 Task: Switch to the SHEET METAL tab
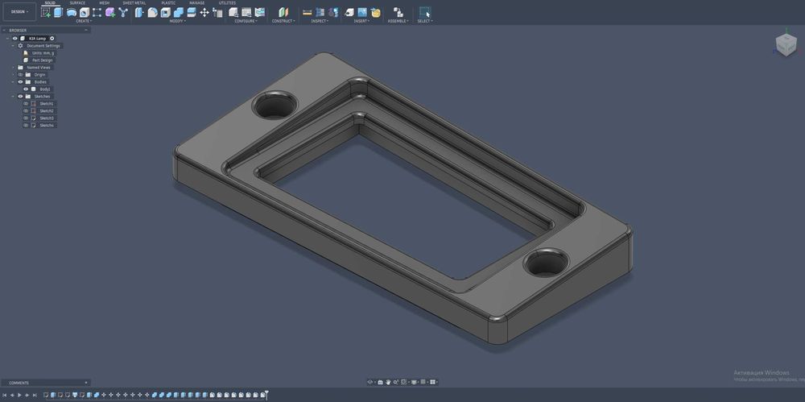point(134,2)
